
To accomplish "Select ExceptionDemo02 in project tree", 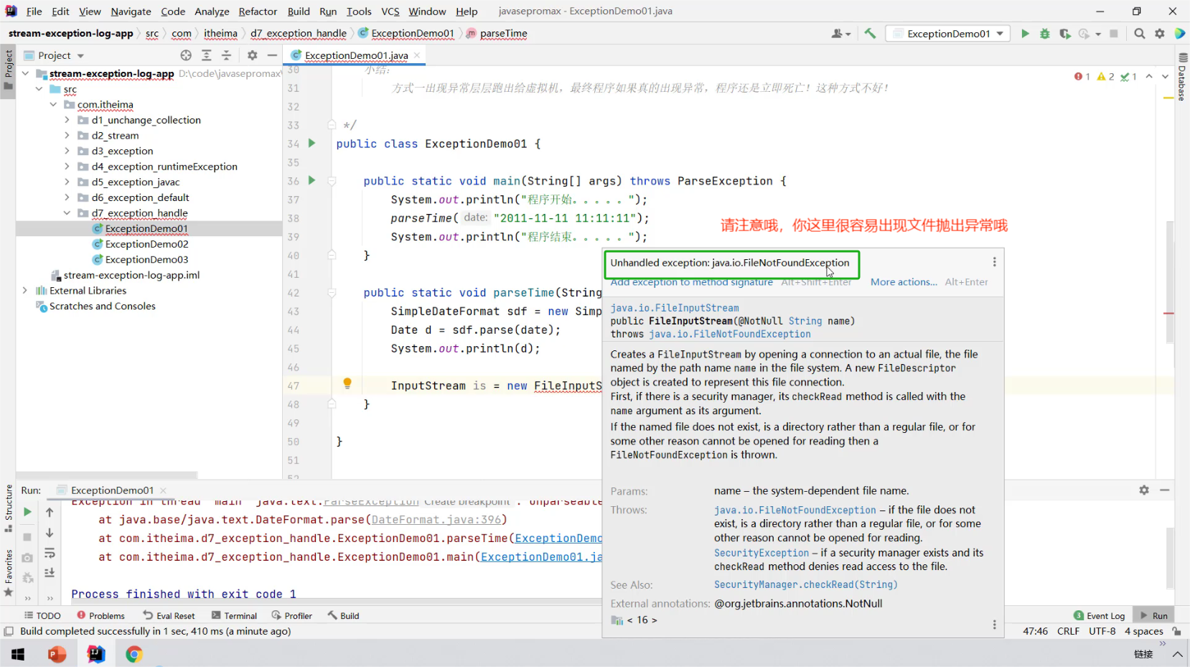I will tap(146, 244).
